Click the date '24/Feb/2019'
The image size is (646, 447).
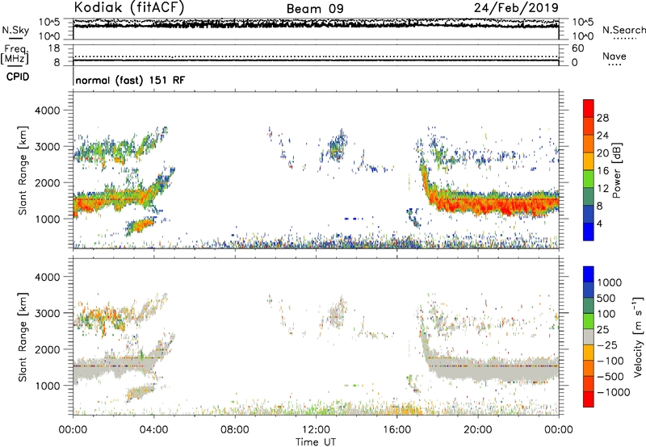click(x=516, y=7)
